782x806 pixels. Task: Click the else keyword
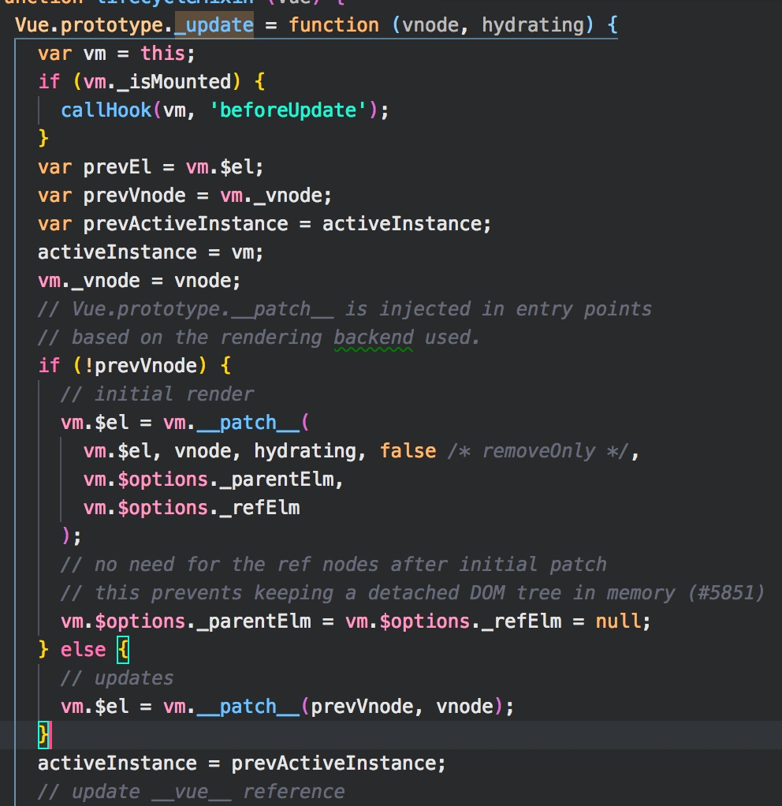[84, 650]
